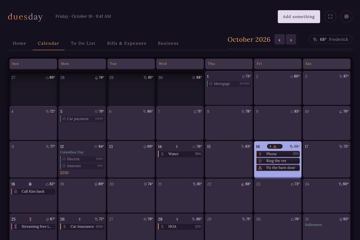Click the Add something button

pos(299,16)
